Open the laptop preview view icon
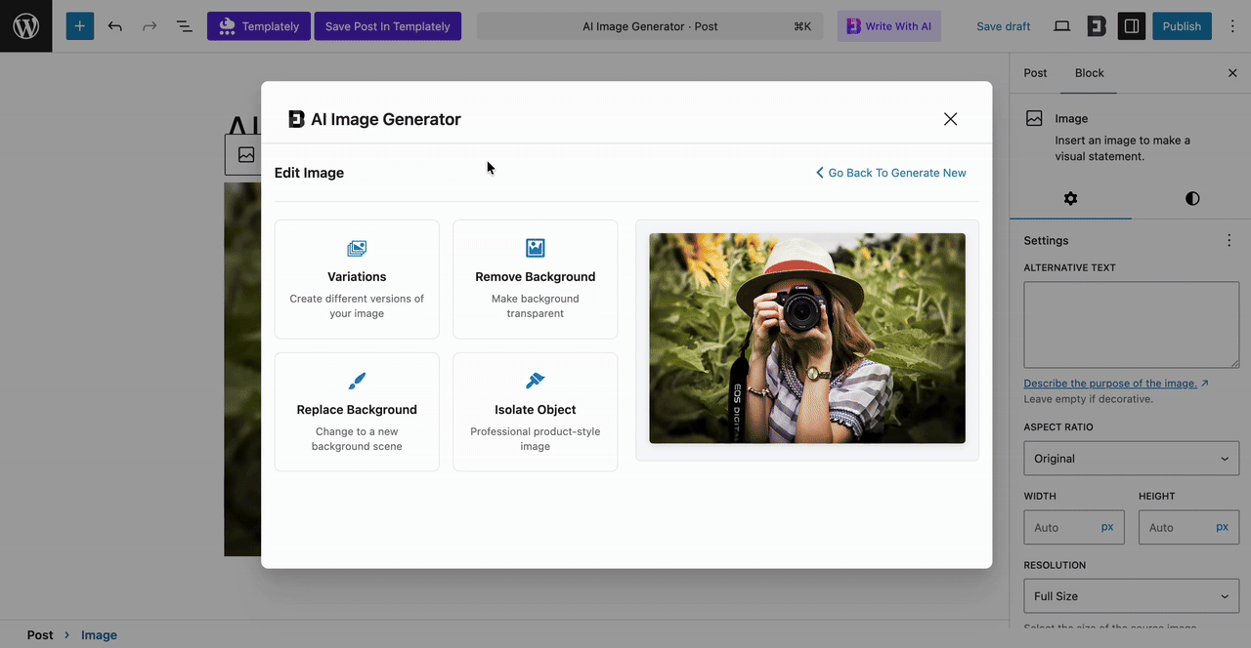 1061,26
